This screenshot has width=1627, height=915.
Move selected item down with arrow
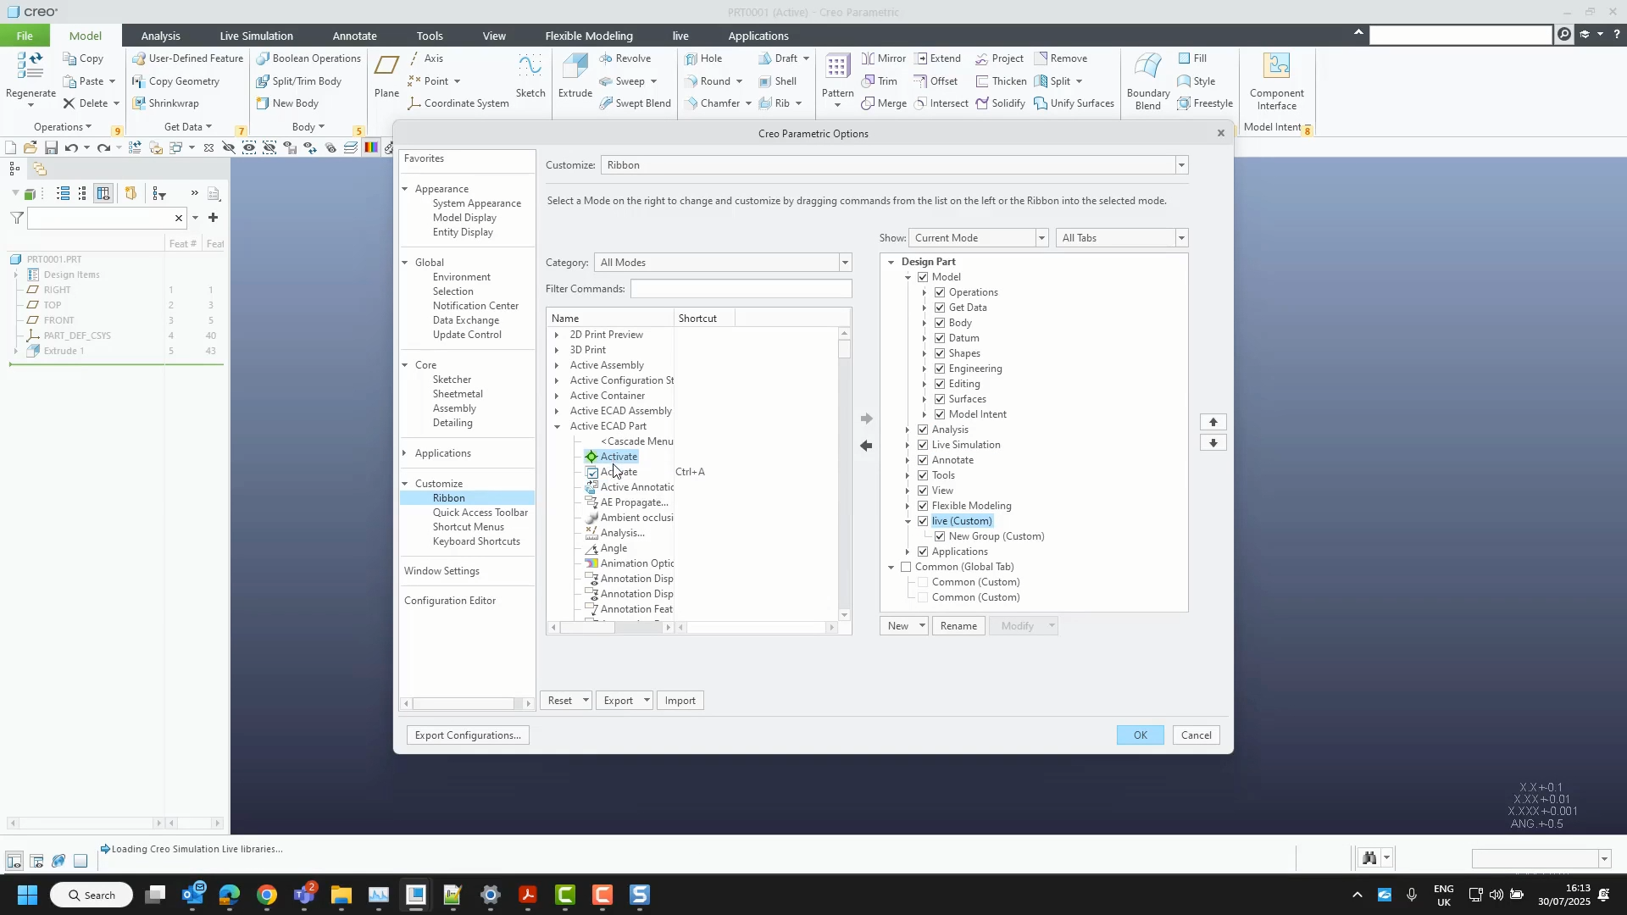1213,443
